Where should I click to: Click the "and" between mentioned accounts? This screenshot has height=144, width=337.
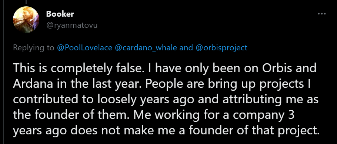[186, 48]
